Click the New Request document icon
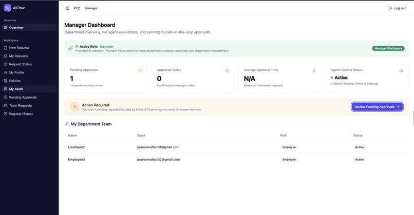Screen dimensions: 414x215 click(x=6, y=48)
